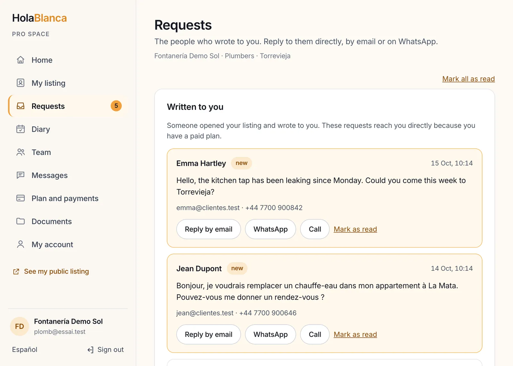The image size is (513, 366).
Task: Click the orange 5 badge on Requests
Action: click(x=116, y=106)
